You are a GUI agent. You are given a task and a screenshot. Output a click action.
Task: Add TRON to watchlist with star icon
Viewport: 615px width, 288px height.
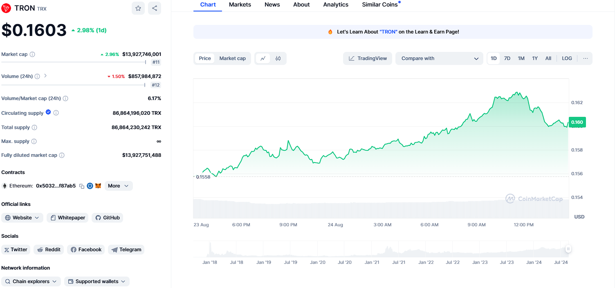[138, 8]
